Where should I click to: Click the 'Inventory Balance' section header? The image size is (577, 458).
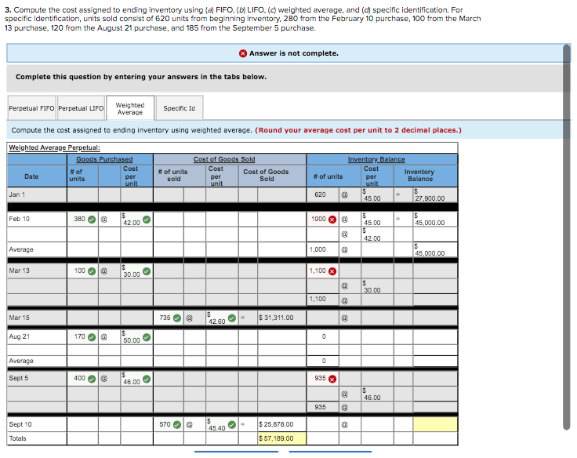[x=376, y=159]
